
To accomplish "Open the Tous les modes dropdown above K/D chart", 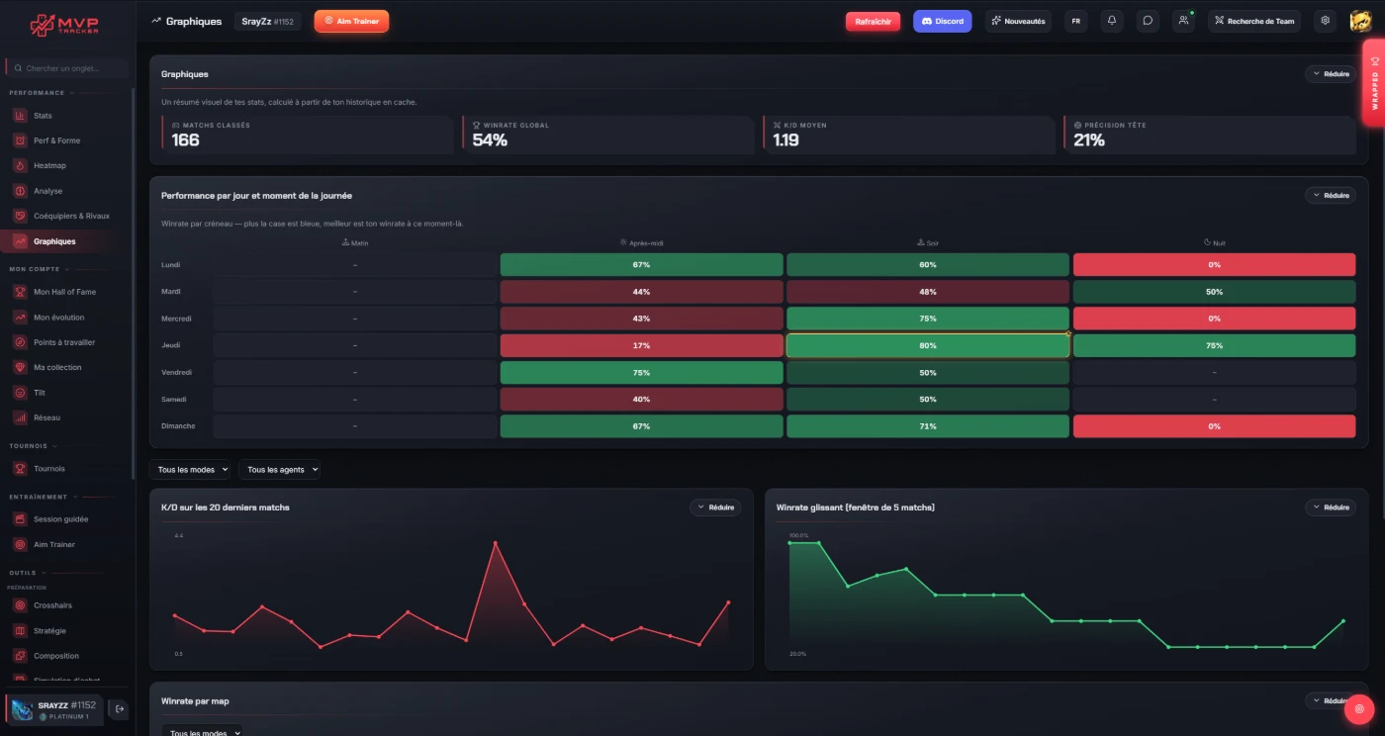I will (x=190, y=470).
